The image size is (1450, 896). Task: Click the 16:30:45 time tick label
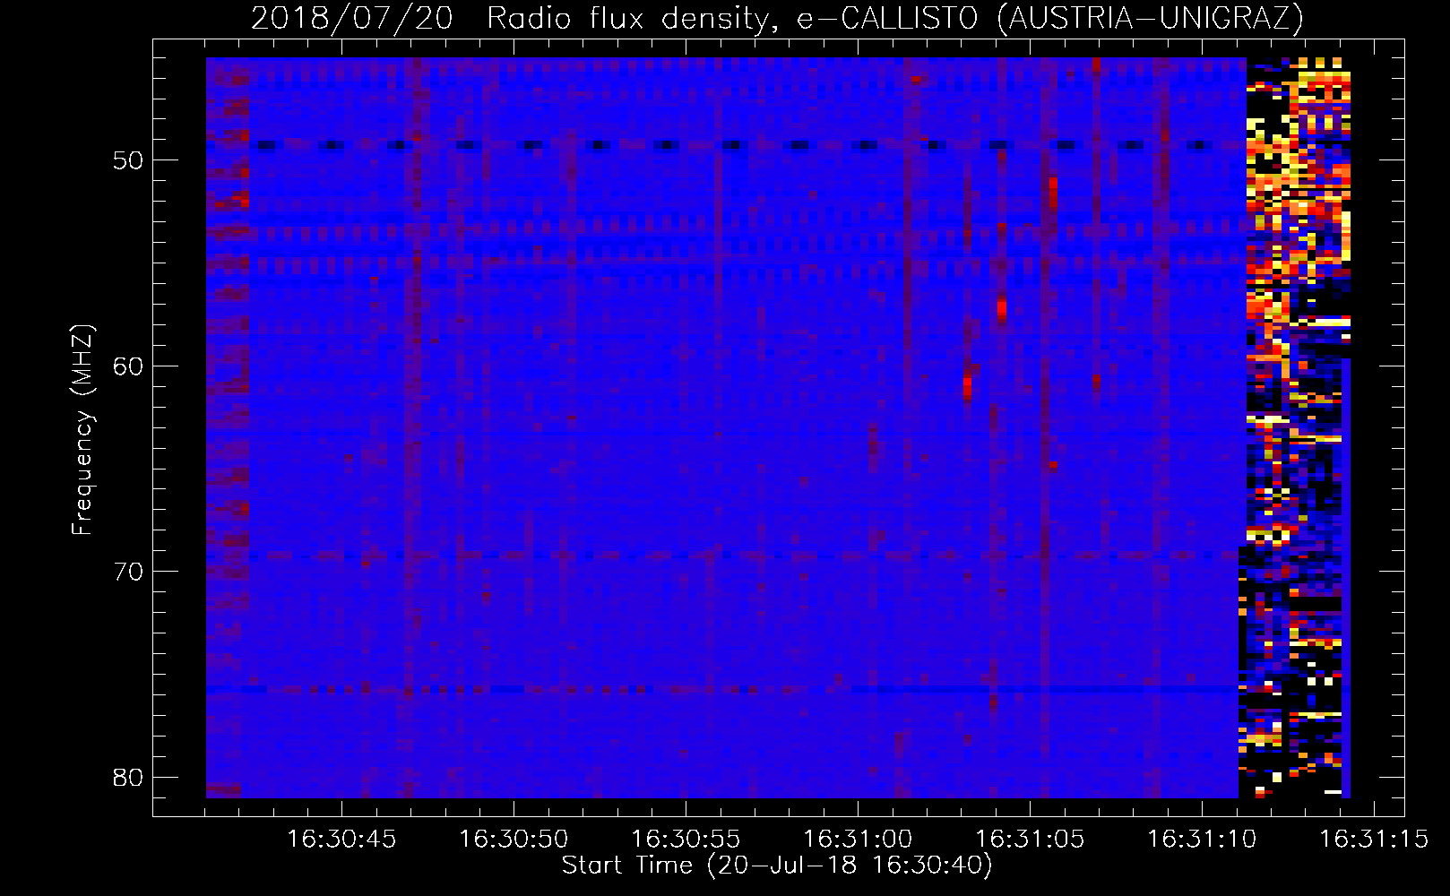(x=341, y=840)
